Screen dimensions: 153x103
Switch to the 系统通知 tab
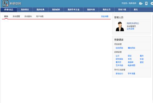point(28,16)
